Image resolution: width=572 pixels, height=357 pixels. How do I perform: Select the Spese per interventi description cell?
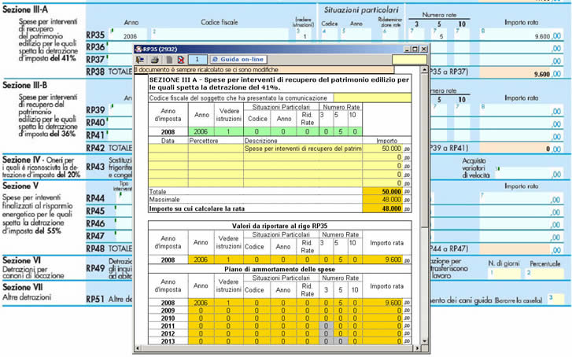[303, 148]
